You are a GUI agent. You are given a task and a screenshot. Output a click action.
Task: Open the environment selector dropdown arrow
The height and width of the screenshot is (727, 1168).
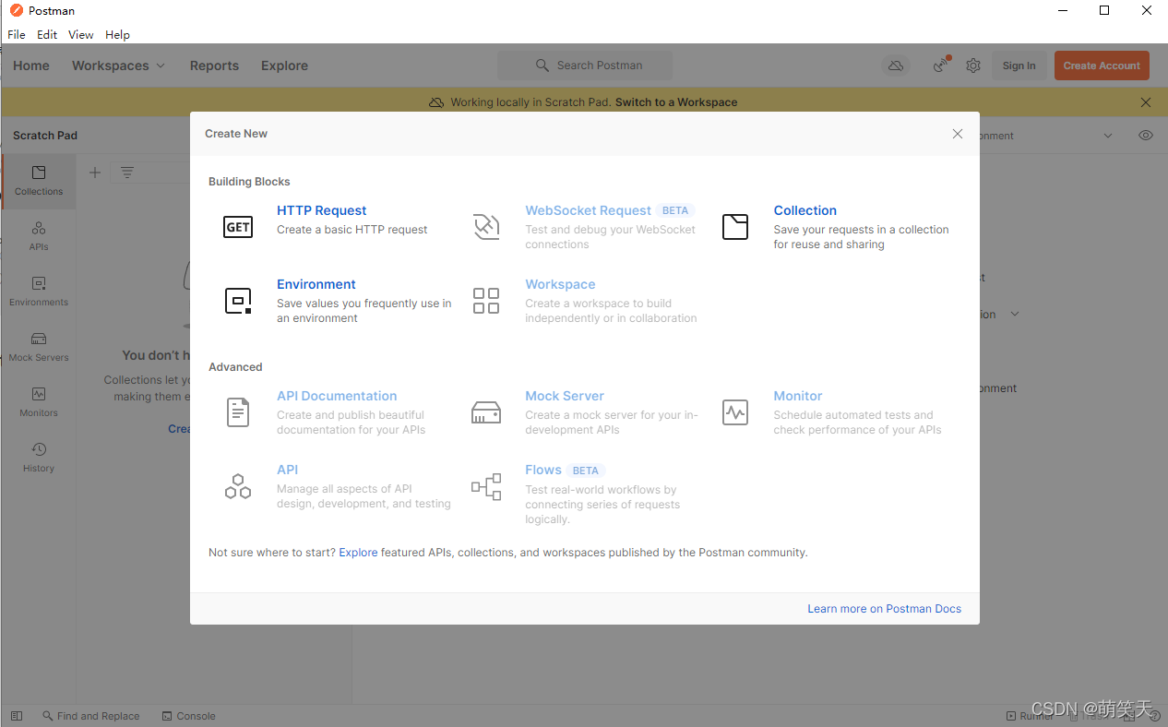coord(1108,136)
